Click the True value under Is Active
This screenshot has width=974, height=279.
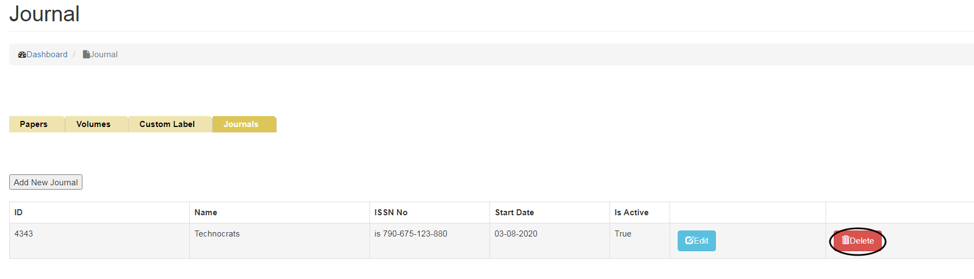point(623,234)
